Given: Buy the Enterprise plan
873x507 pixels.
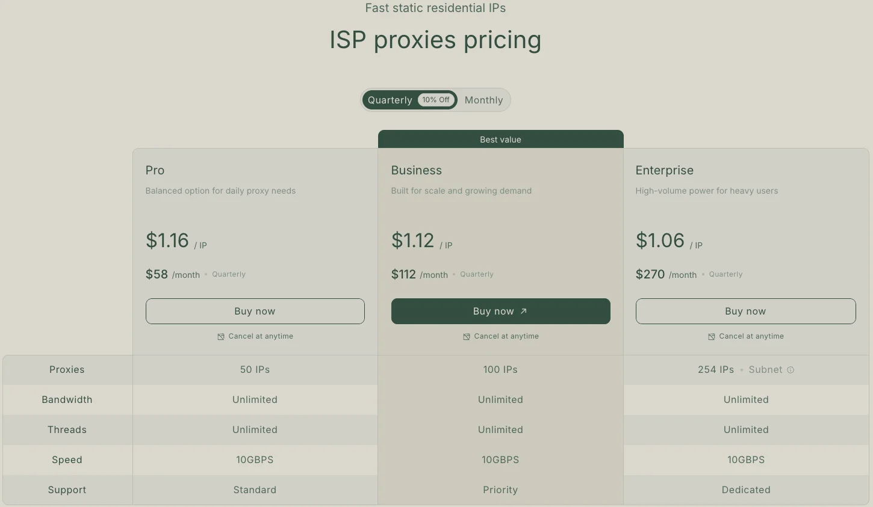Looking at the screenshot, I should click(745, 311).
